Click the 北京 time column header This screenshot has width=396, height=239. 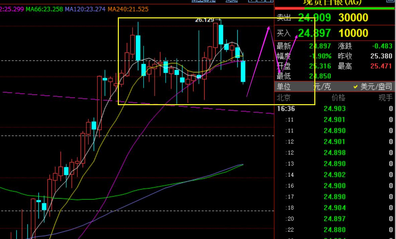[x=284, y=98]
